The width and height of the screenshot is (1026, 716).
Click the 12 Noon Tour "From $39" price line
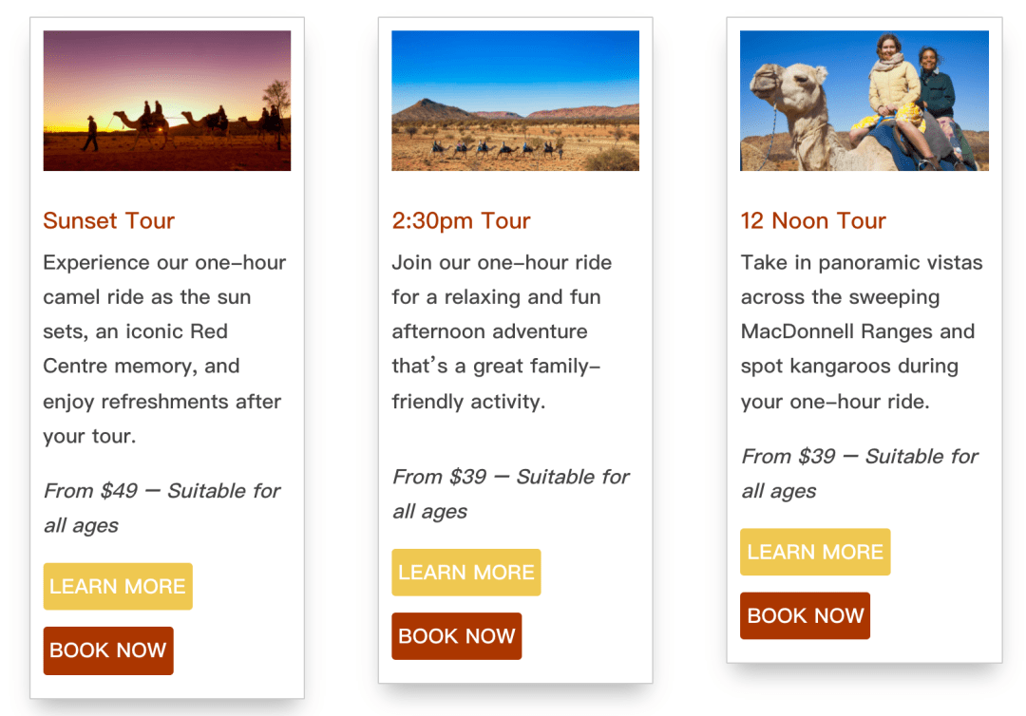tap(859, 457)
